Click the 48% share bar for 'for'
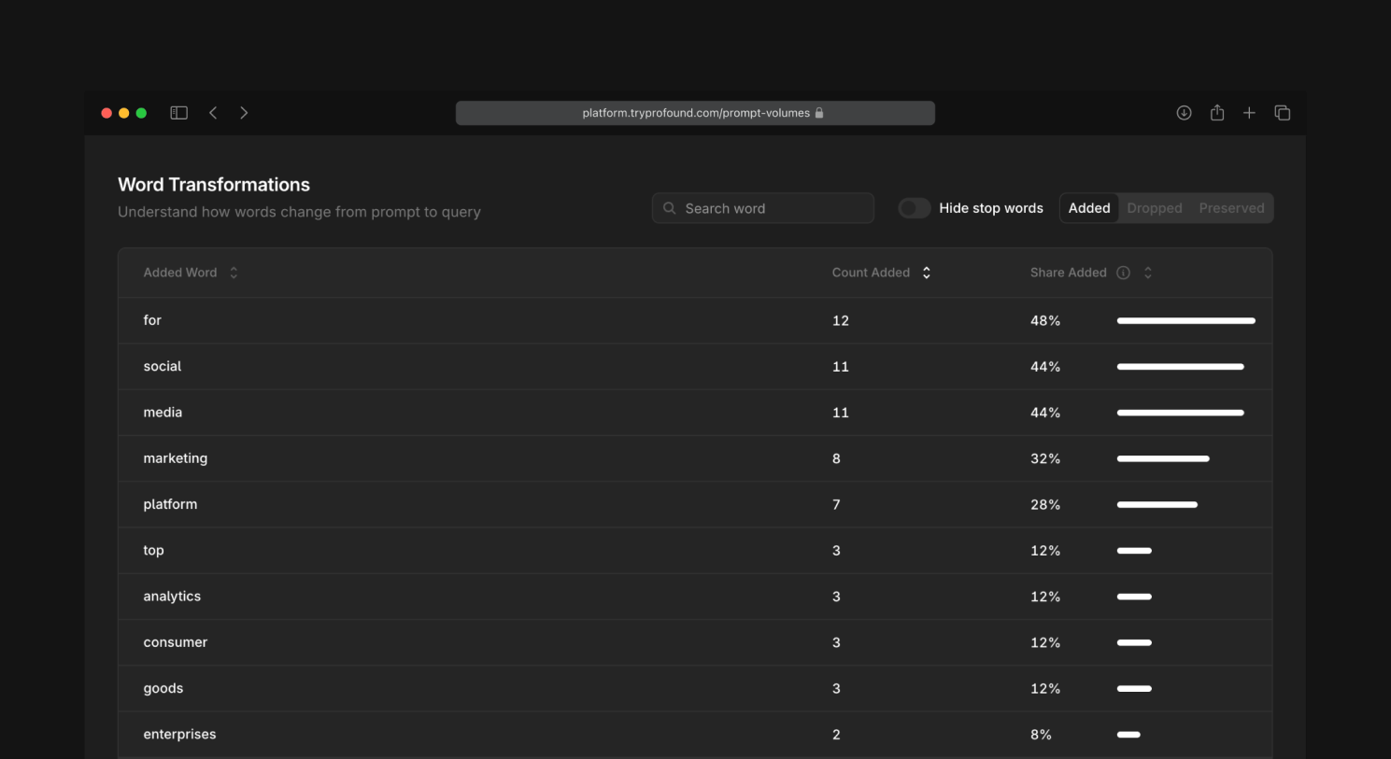The image size is (1391, 759). pos(1185,320)
